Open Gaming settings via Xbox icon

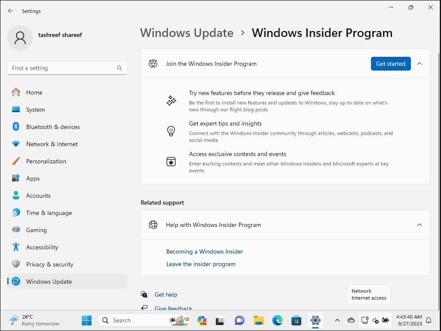click(x=16, y=230)
